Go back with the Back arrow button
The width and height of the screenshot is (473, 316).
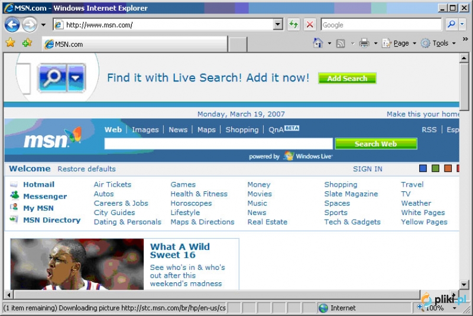point(12,25)
